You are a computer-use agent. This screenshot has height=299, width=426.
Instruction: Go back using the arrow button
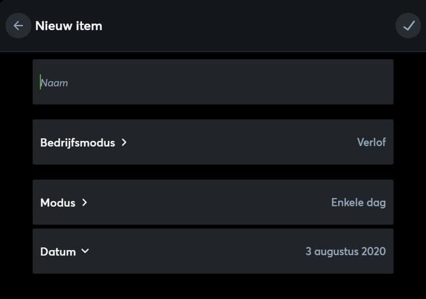coord(18,26)
